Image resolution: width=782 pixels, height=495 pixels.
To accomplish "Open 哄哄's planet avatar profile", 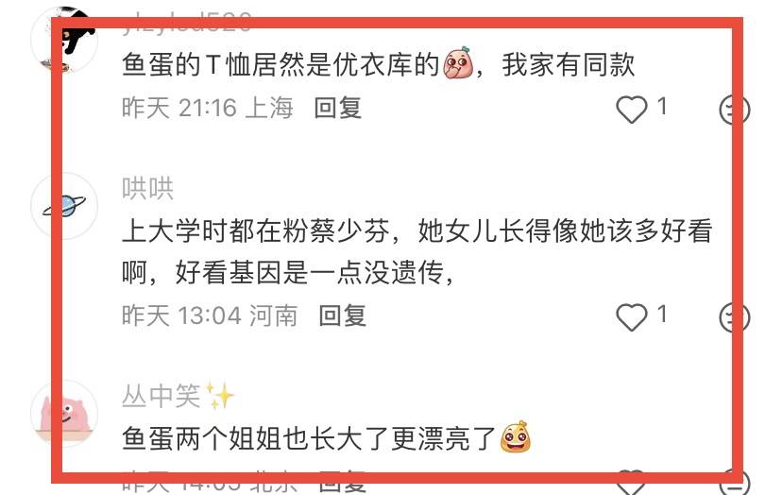I will click(64, 206).
